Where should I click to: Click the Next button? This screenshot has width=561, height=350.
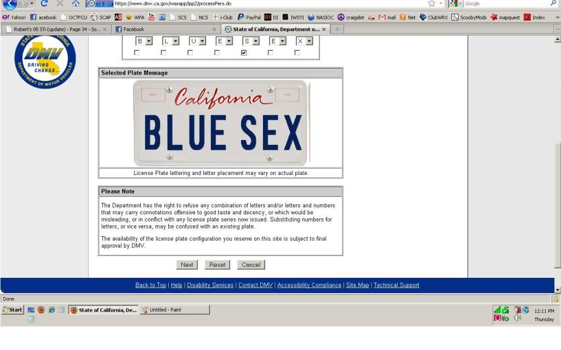187,265
